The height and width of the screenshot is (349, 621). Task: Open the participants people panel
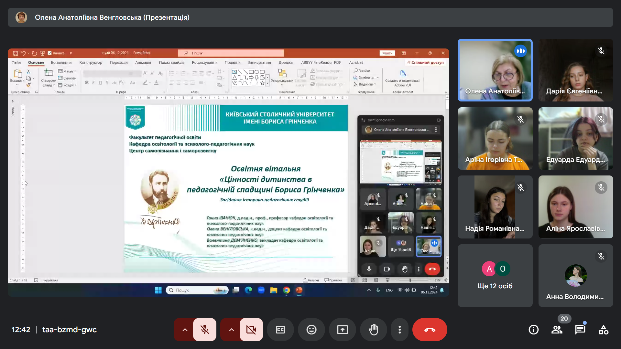click(x=557, y=330)
